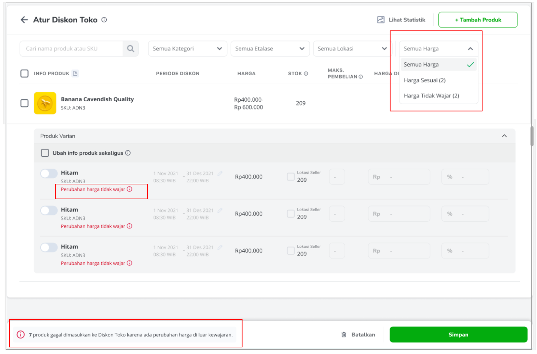Screen dimensions: 537x354
Task: Select Semua Harga option in dropdown list
Action: [x=439, y=65]
